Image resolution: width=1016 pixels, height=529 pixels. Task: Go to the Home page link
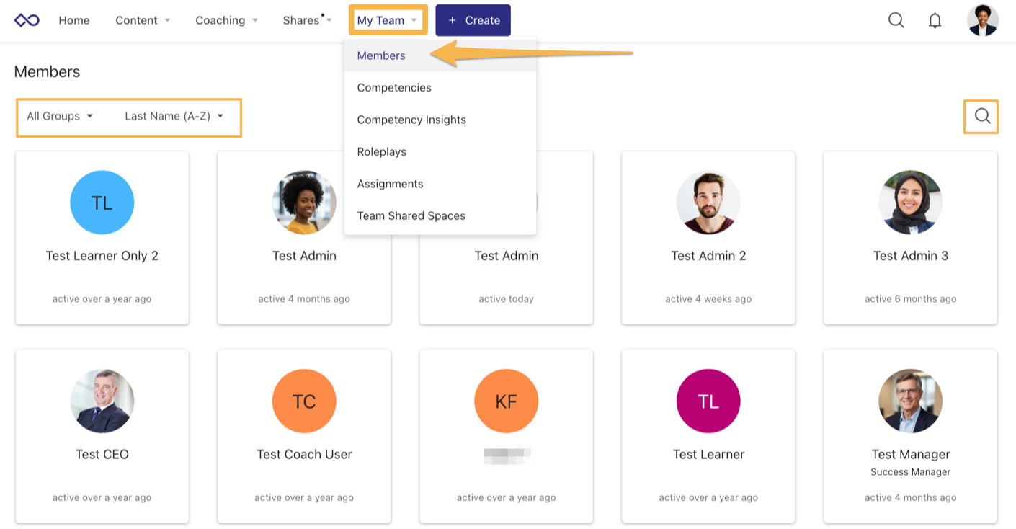coord(74,20)
